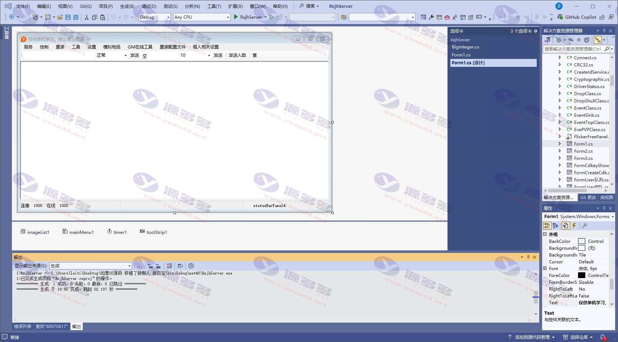Click the Navigate Backward arrow icon
Viewport: 618px width, 342px height.
tap(12, 17)
